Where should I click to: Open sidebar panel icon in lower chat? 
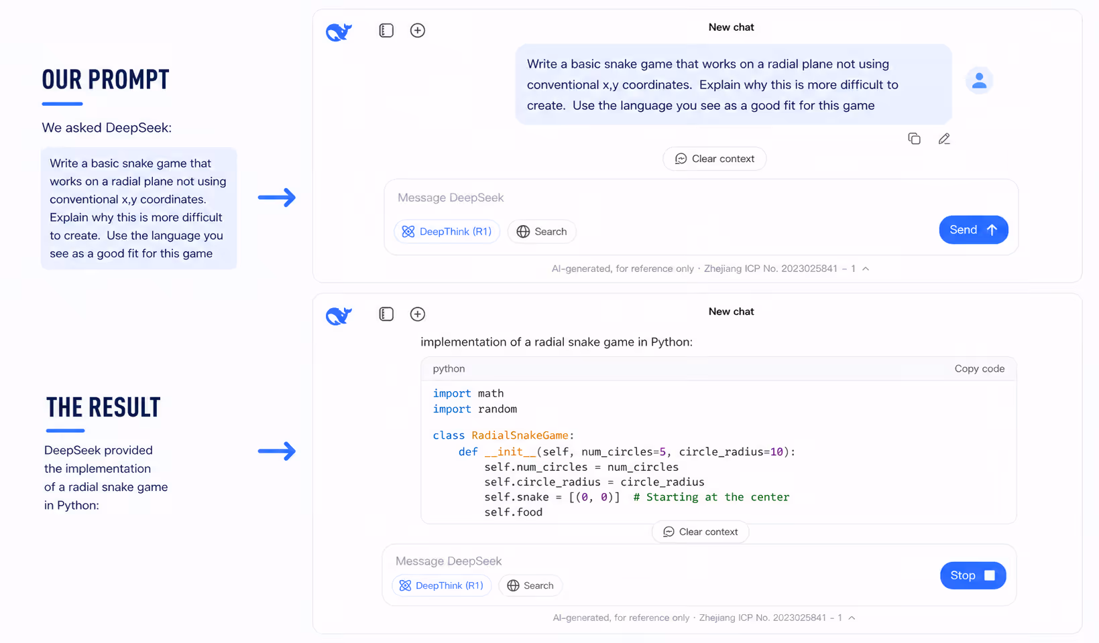click(x=386, y=314)
